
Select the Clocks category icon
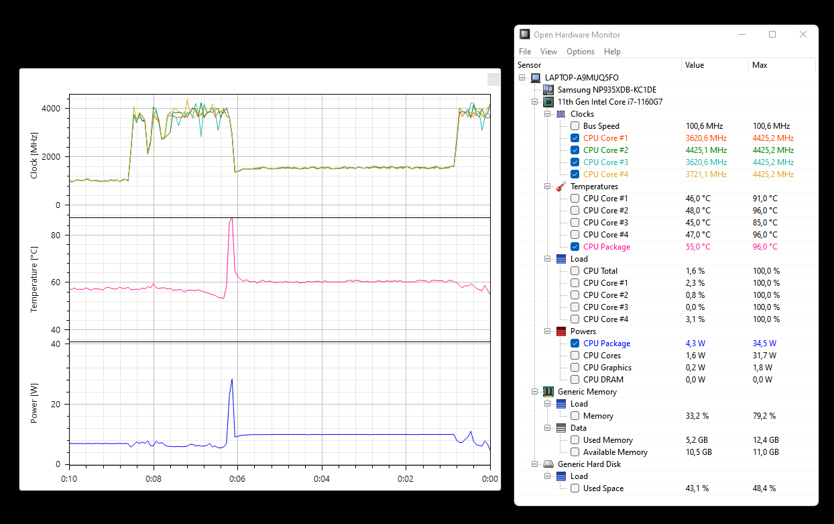coord(561,114)
